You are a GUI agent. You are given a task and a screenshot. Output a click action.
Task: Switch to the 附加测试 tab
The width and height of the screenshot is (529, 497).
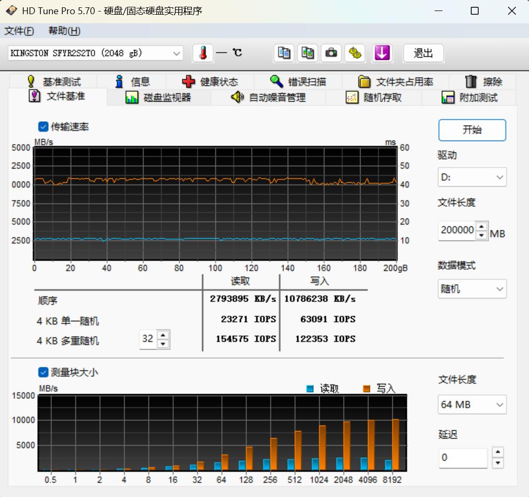469,98
